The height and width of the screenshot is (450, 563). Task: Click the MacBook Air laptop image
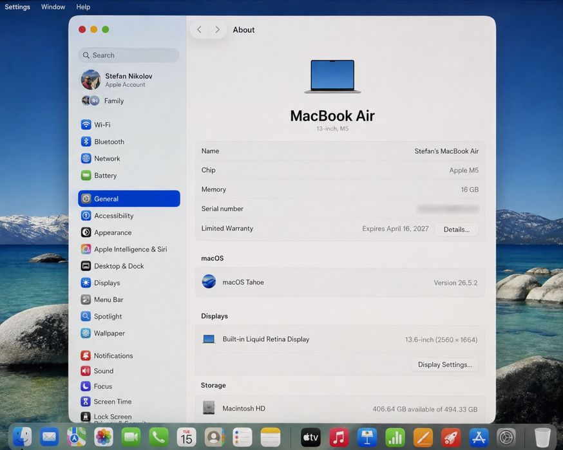click(332, 77)
